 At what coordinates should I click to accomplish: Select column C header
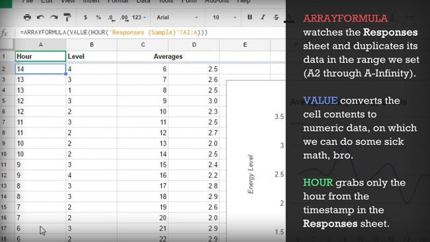(x=143, y=45)
